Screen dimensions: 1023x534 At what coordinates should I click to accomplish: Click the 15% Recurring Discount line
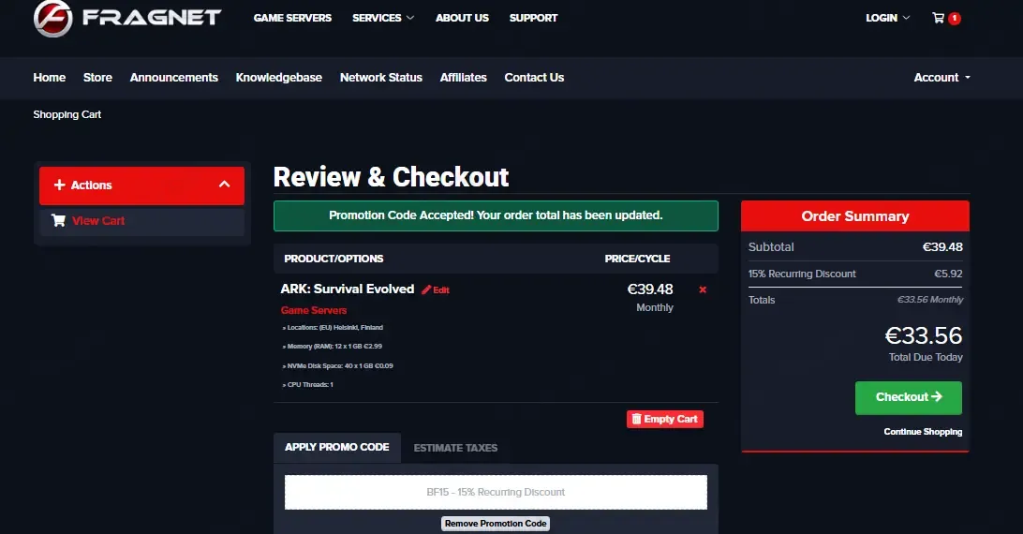point(855,274)
